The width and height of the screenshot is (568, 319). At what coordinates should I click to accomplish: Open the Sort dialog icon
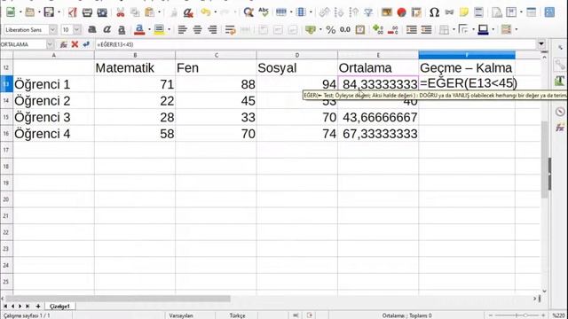(324, 12)
